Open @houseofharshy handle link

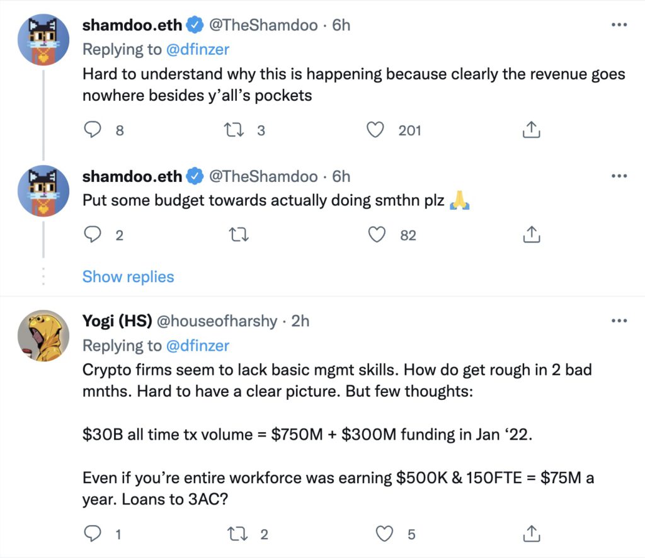click(217, 321)
